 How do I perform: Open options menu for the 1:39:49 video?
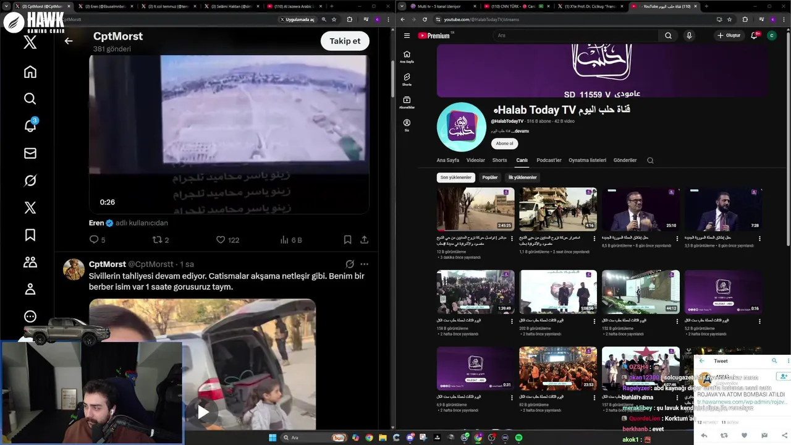512,321
